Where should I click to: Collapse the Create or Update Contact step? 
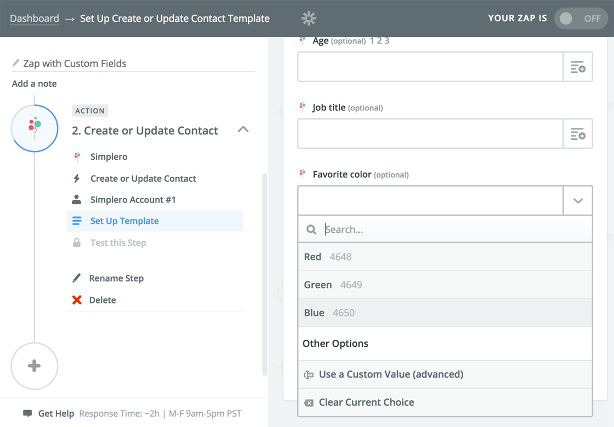click(243, 130)
